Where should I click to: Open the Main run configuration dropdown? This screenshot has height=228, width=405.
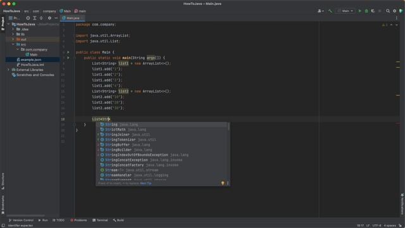[x=346, y=11]
